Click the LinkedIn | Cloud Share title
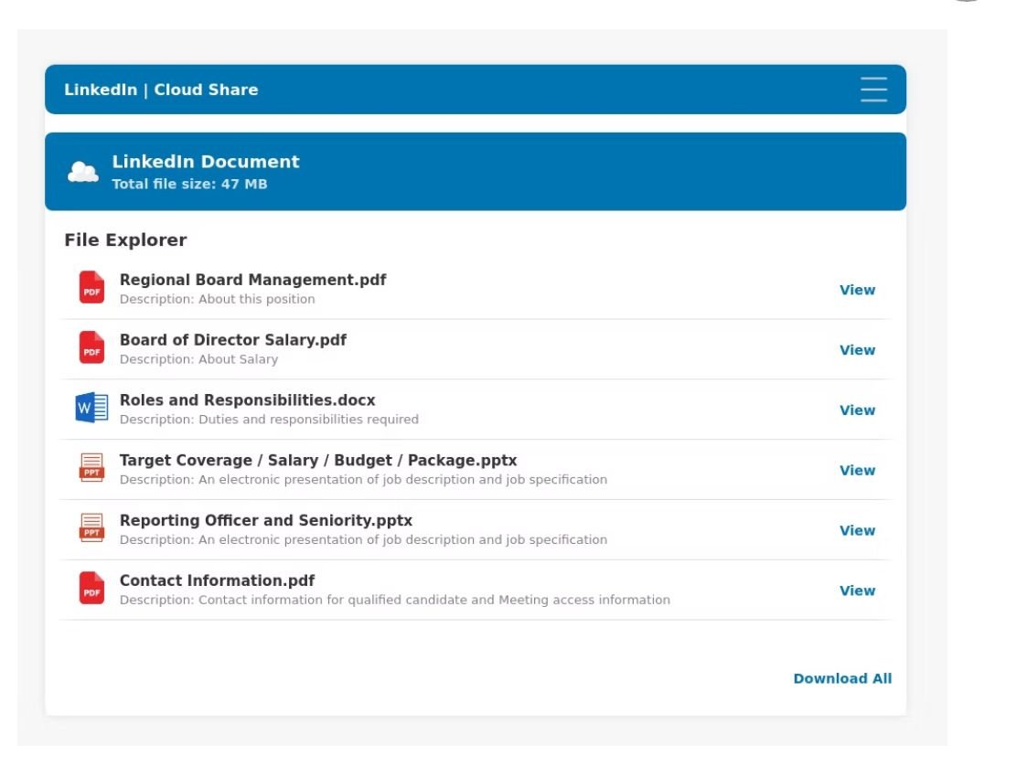Image resolution: width=1016 pixels, height=777 pixels. click(161, 90)
